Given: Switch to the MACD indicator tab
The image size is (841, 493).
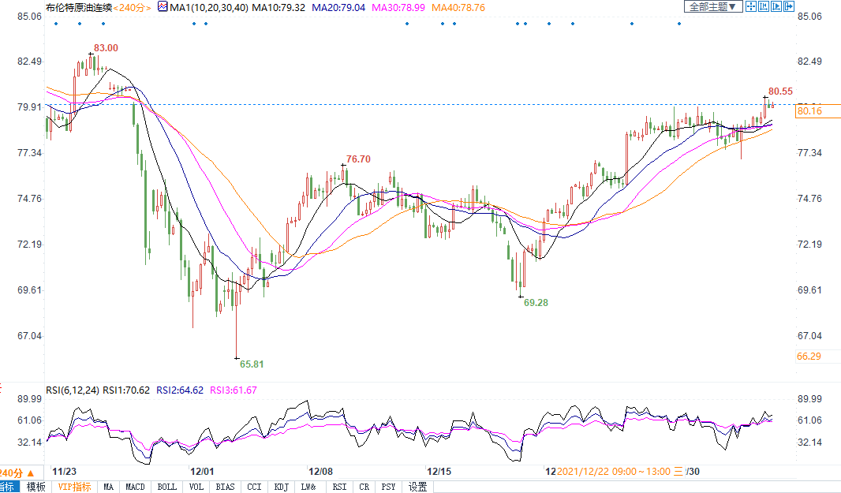Looking at the screenshot, I should pos(135,487).
